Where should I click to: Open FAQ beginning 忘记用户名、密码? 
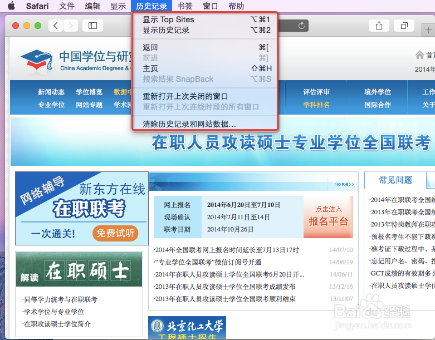click(x=402, y=261)
